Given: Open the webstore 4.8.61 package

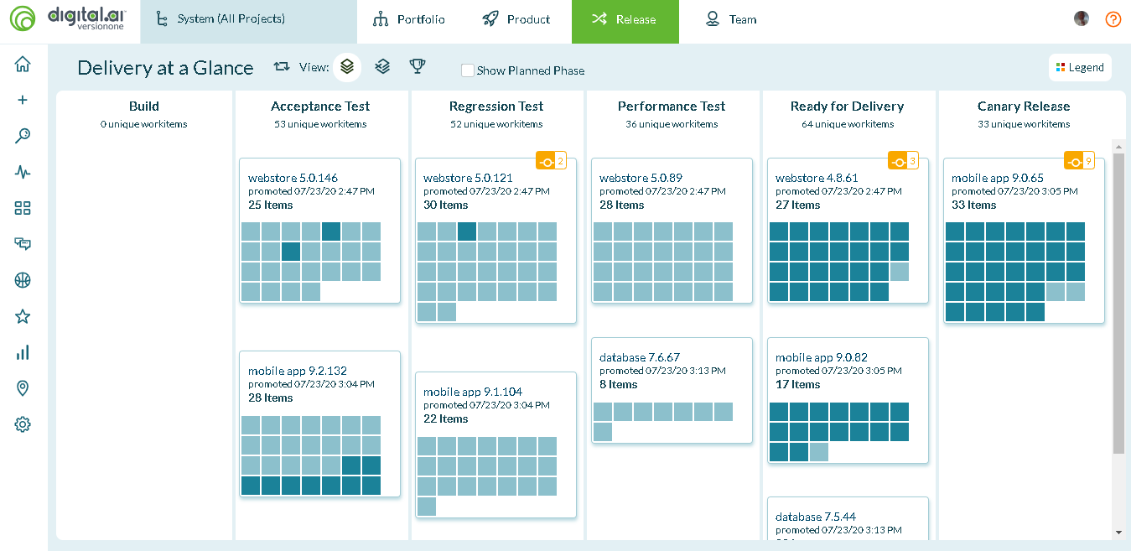Looking at the screenshot, I should (x=817, y=178).
